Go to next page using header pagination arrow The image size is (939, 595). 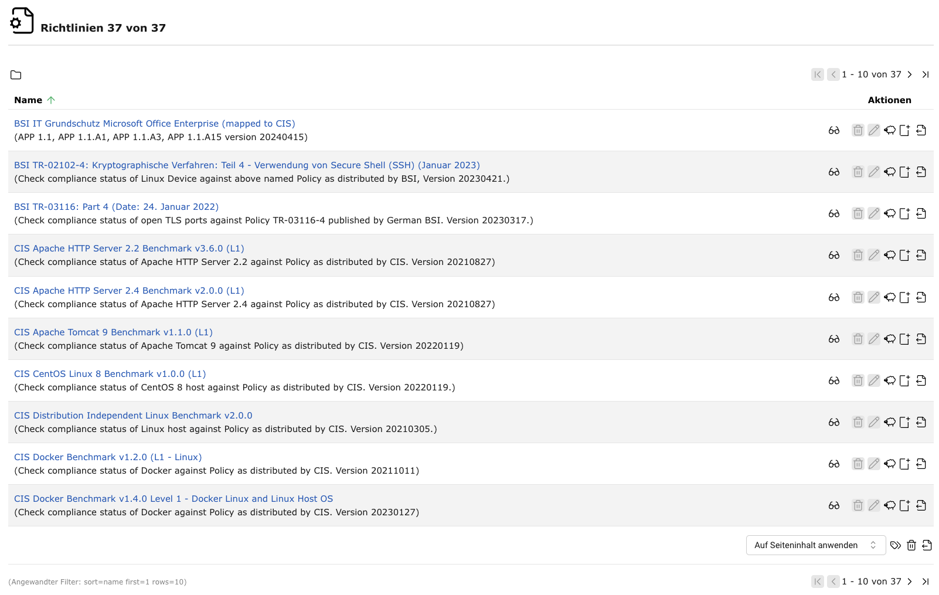[910, 74]
